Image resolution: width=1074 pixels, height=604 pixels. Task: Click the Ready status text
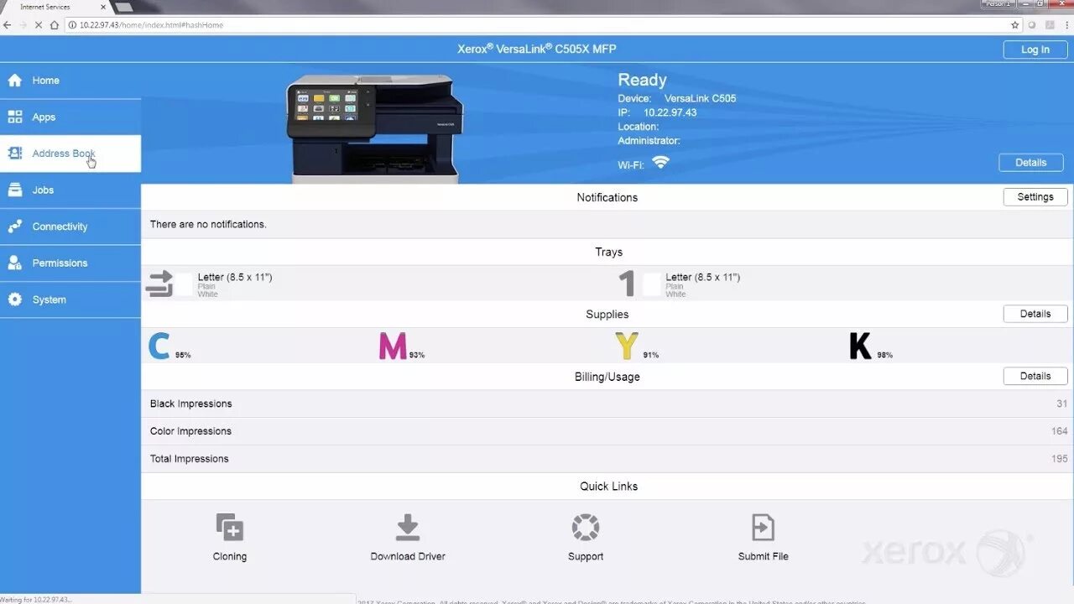click(x=642, y=81)
